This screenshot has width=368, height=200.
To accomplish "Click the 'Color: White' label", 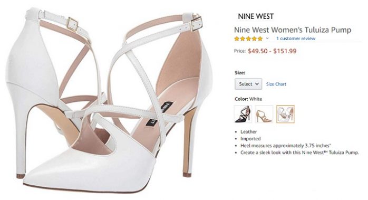I will 248,99.
